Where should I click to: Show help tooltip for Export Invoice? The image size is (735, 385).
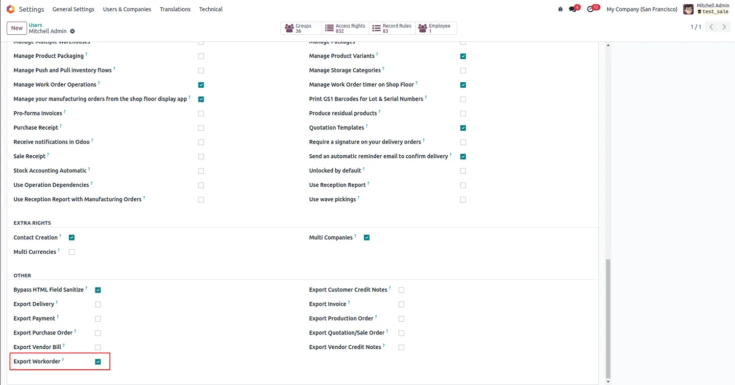349,302
